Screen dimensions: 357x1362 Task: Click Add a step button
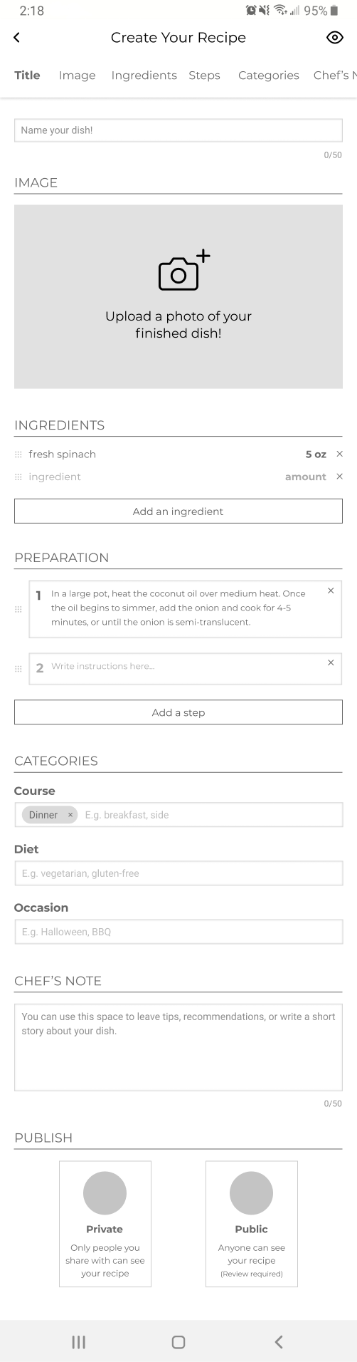pyautogui.click(x=178, y=712)
